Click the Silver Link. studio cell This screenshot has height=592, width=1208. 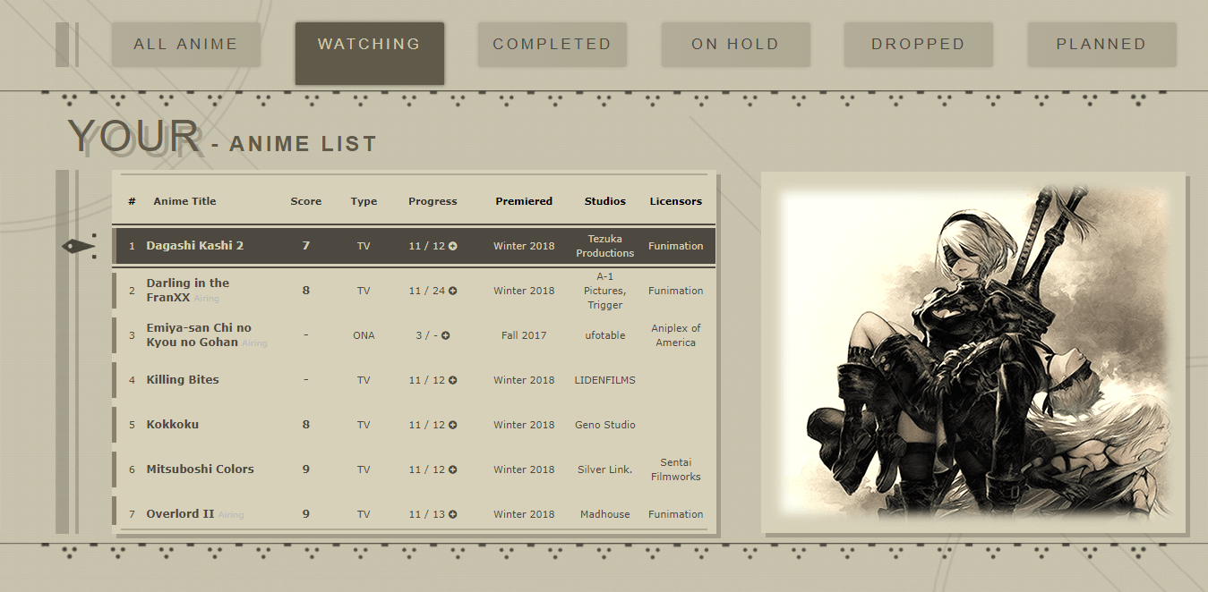pos(605,469)
